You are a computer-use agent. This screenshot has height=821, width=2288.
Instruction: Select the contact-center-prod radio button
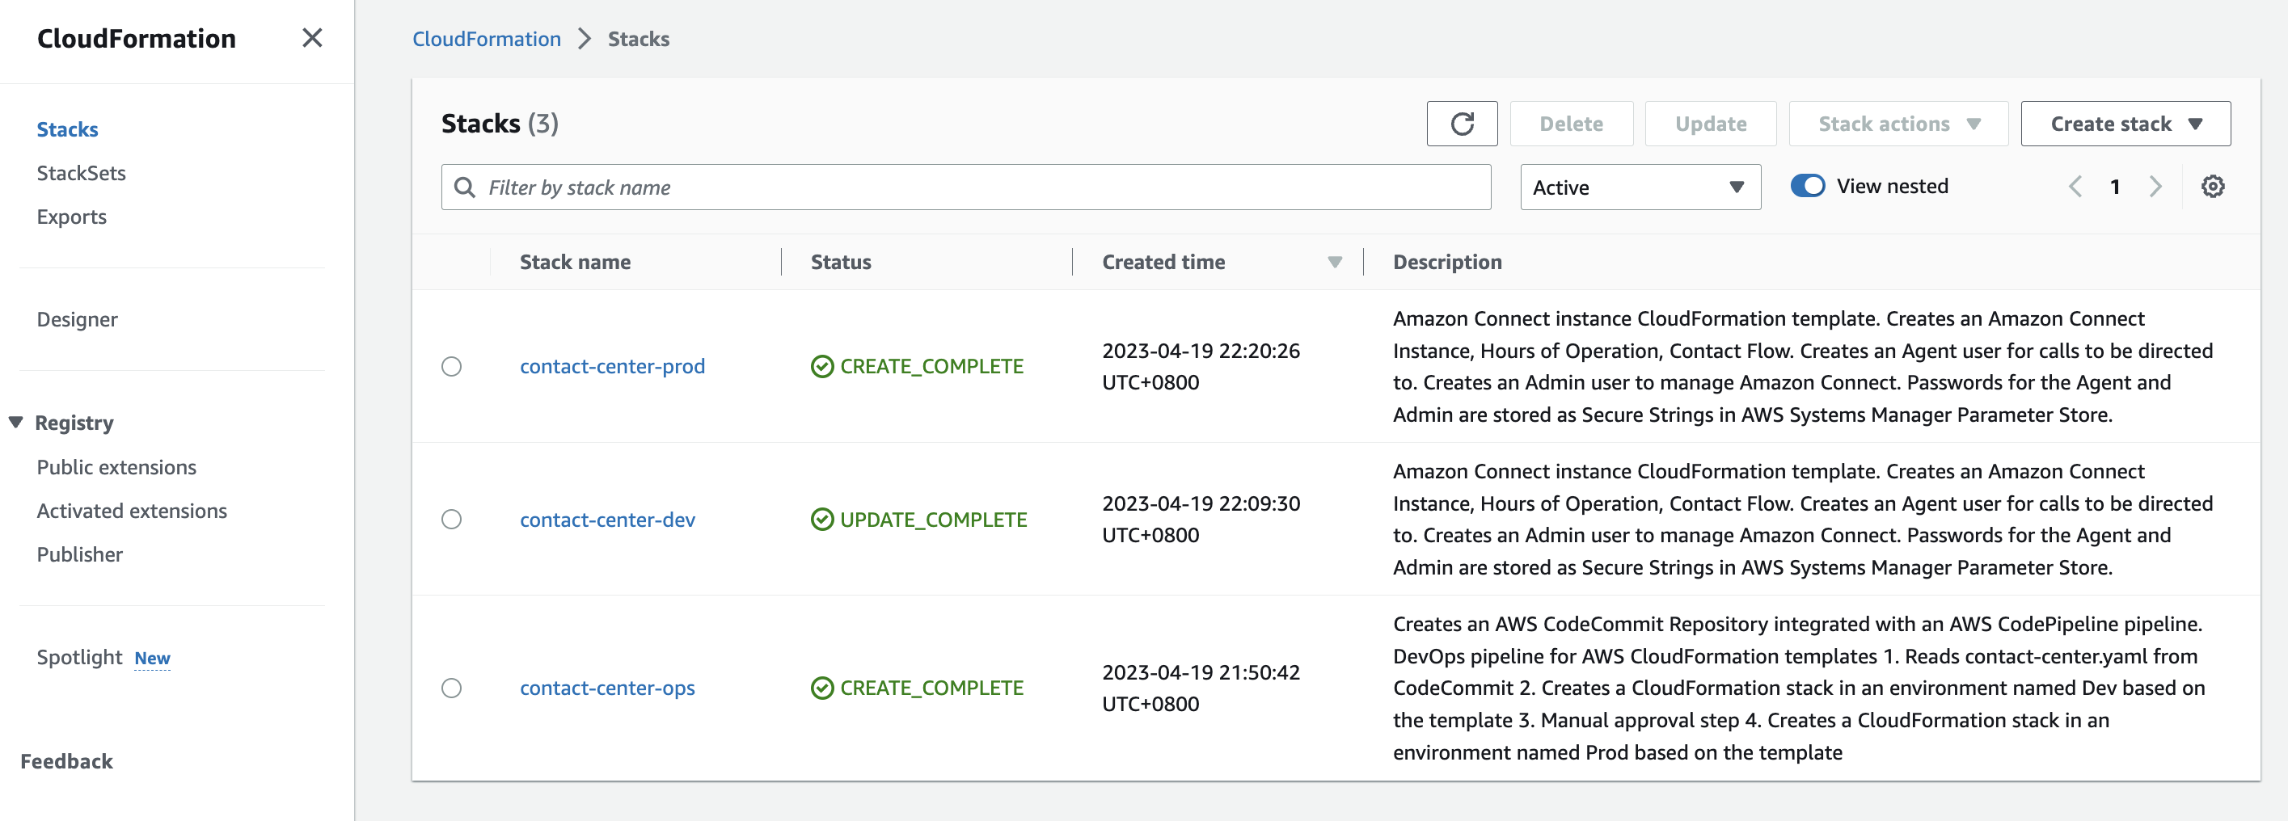[451, 367]
